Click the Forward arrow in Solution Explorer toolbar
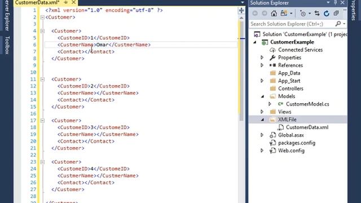Viewport: 361px width, 203px height. point(265,14)
